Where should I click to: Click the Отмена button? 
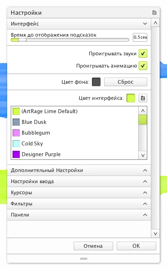(x=93, y=246)
